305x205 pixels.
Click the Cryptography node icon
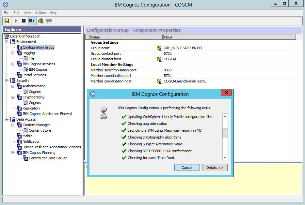pyautogui.click(x=19, y=97)
